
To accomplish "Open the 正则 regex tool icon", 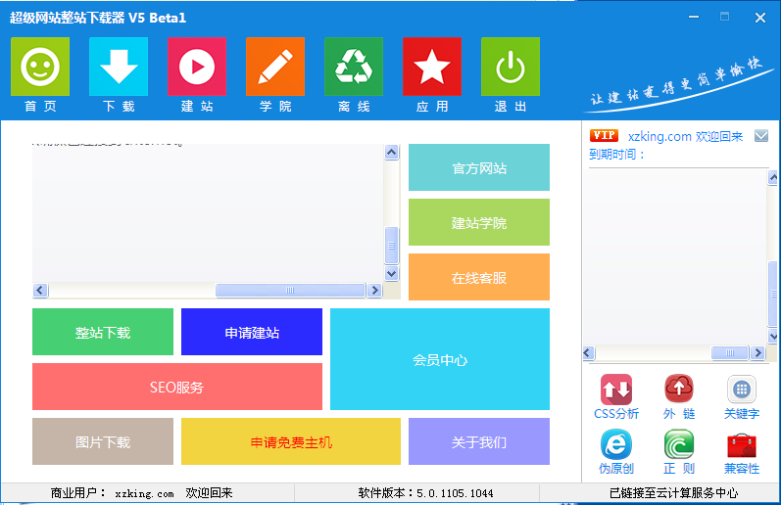I will click(678, 444).
